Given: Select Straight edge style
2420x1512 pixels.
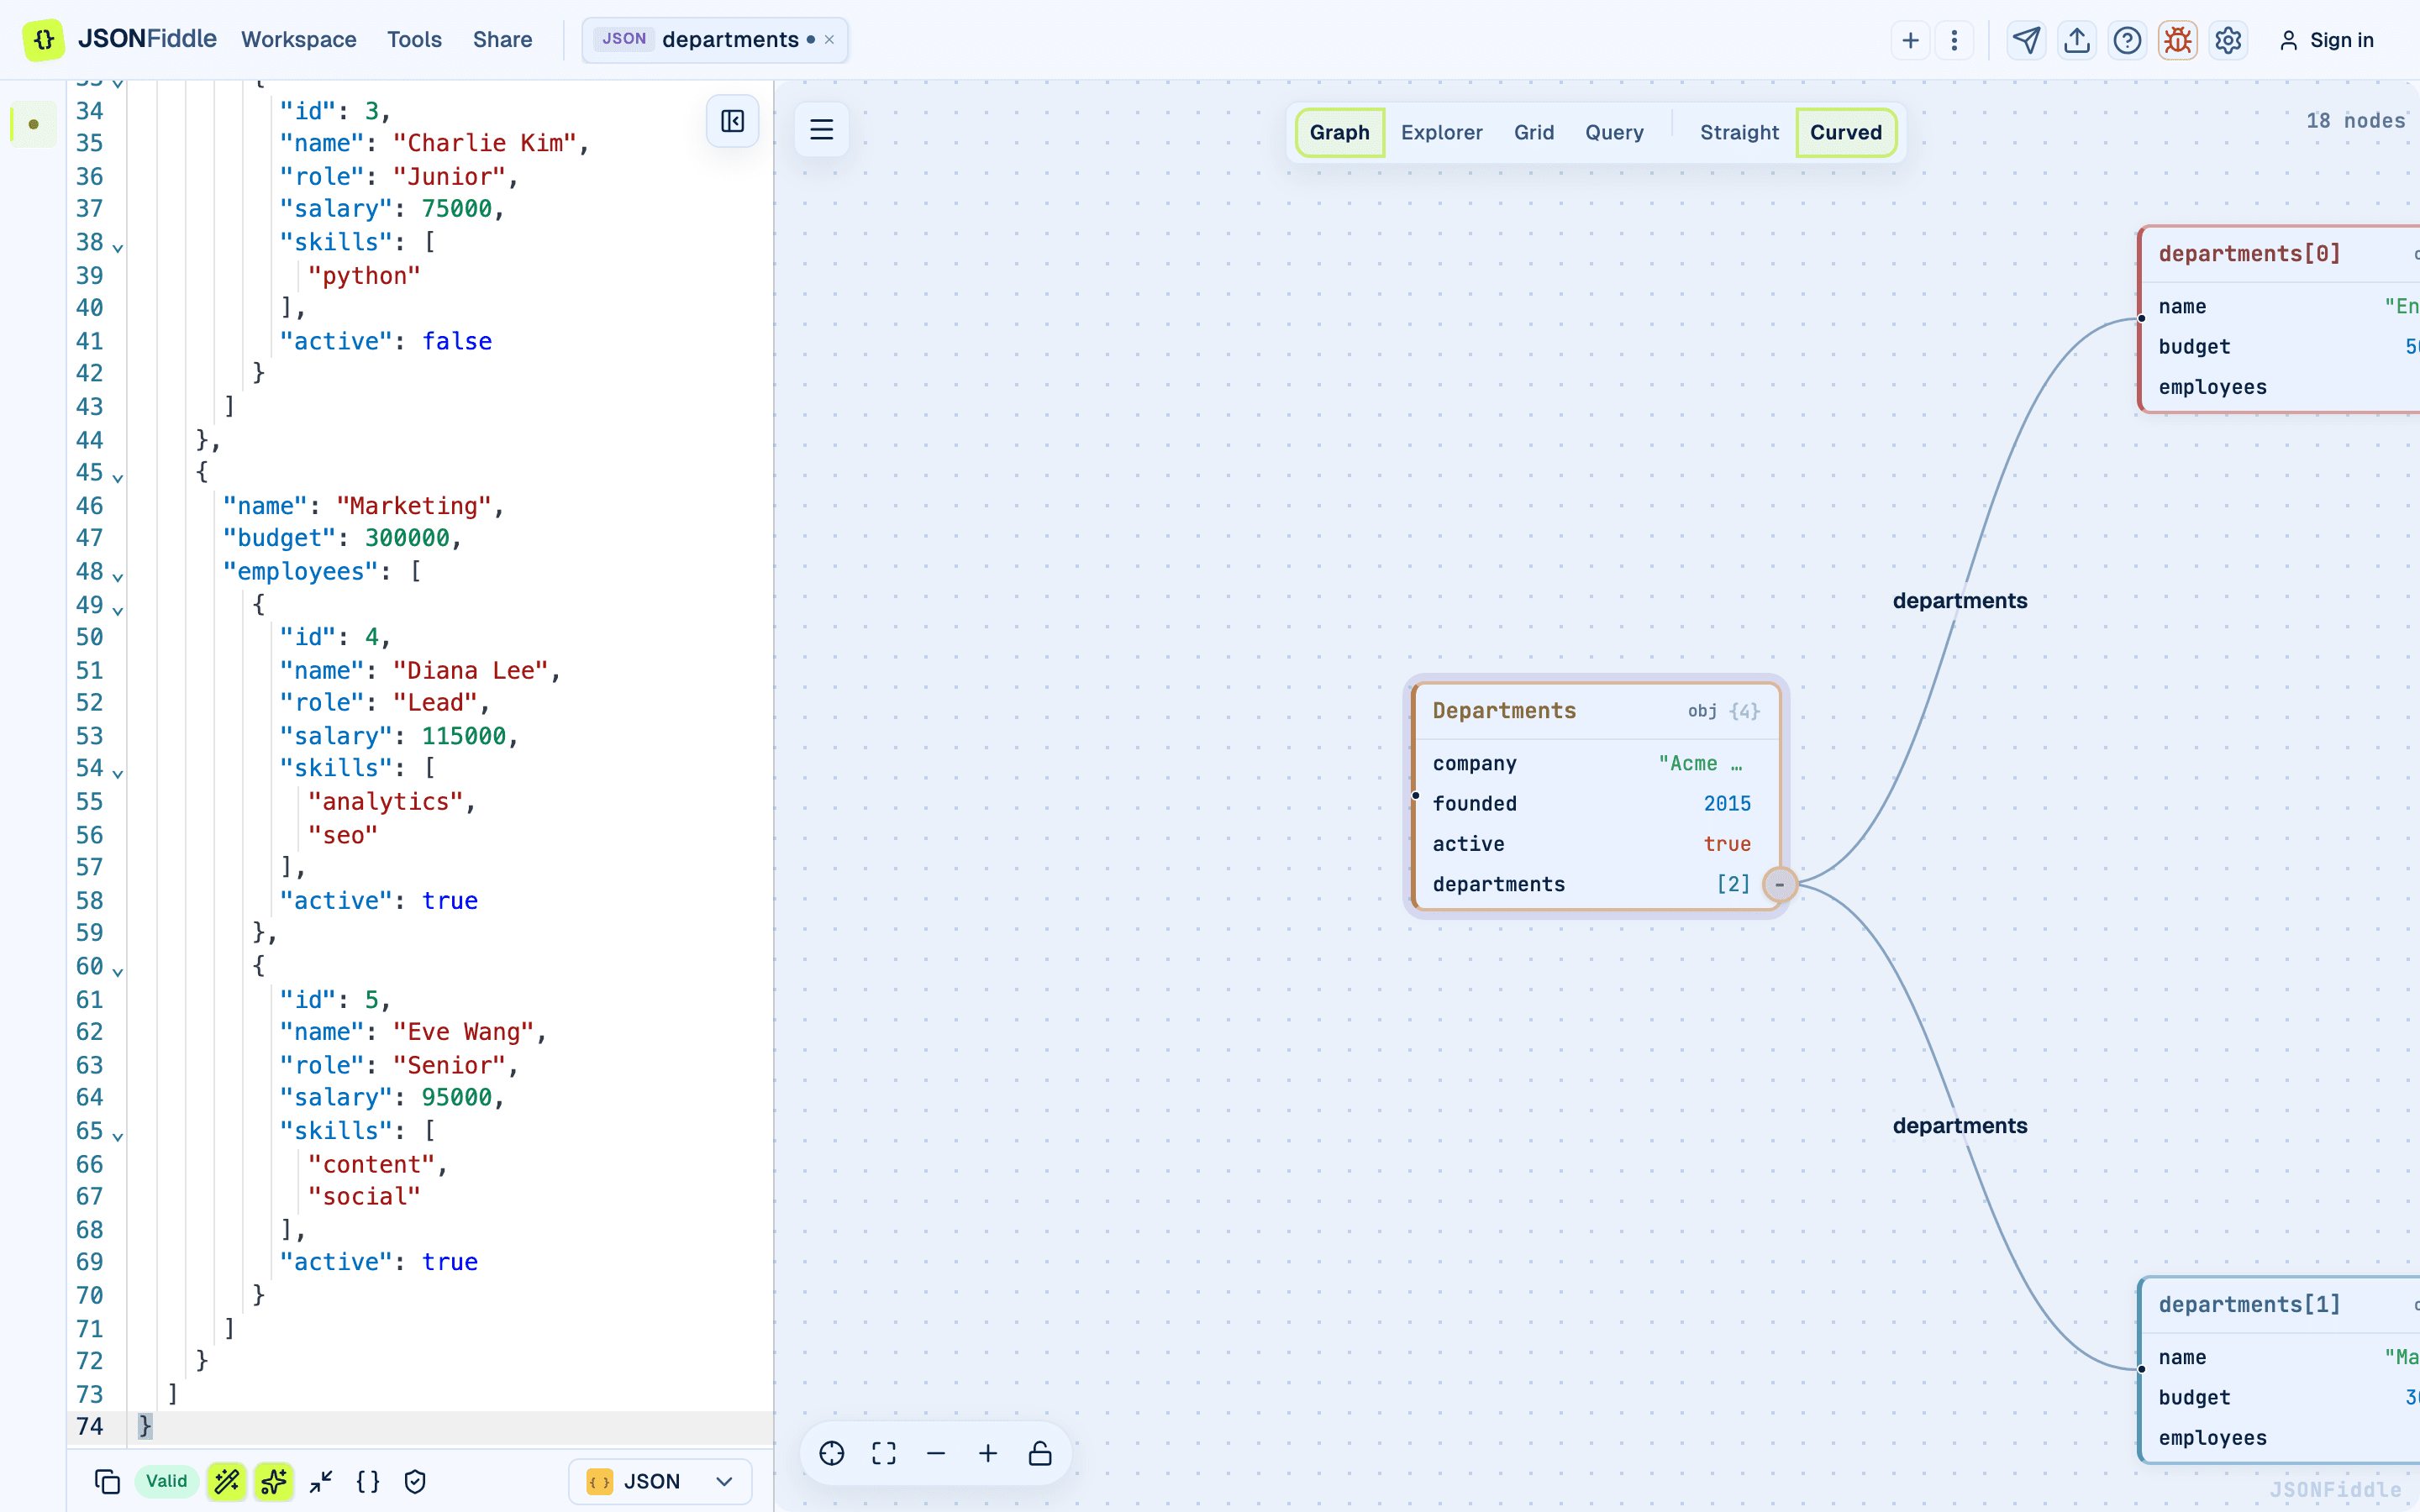Looking at the screenshot, I should pyautogui.click(x=1739, y=132).
